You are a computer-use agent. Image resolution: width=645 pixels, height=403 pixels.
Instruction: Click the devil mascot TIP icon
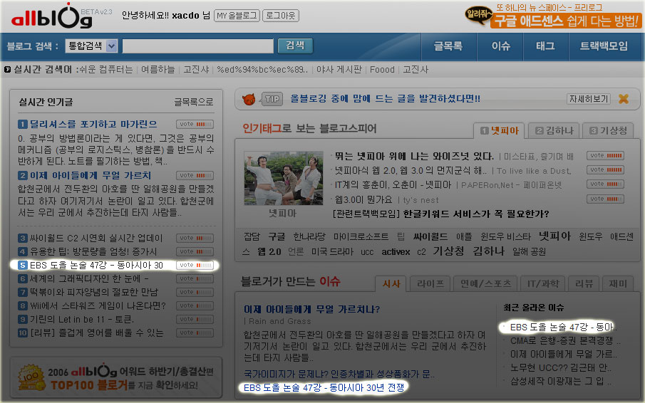249,99
